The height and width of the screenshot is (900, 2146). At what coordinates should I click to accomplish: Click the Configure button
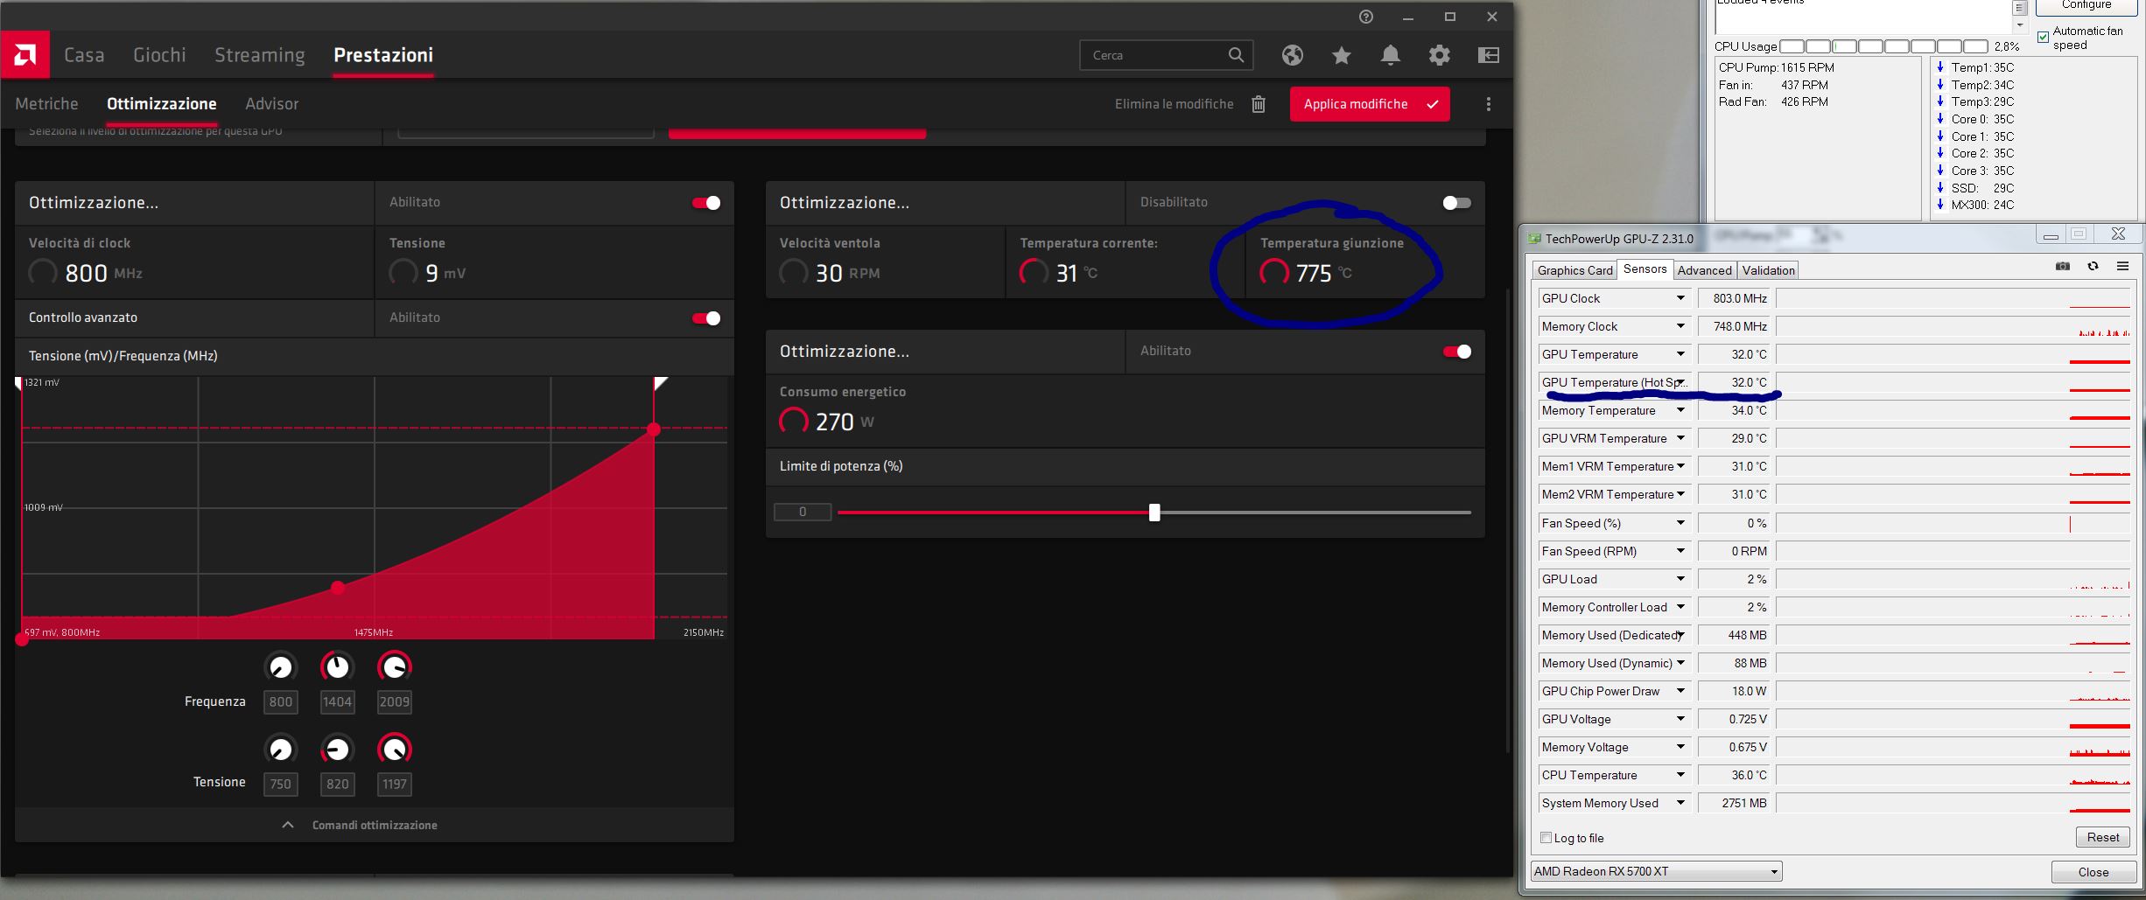pyautogui.click(x=2086, y=5)
